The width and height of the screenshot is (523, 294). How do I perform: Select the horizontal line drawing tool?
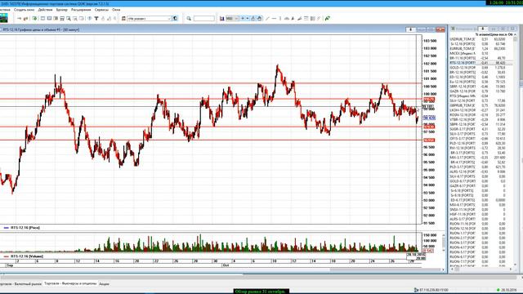(274, 19)
